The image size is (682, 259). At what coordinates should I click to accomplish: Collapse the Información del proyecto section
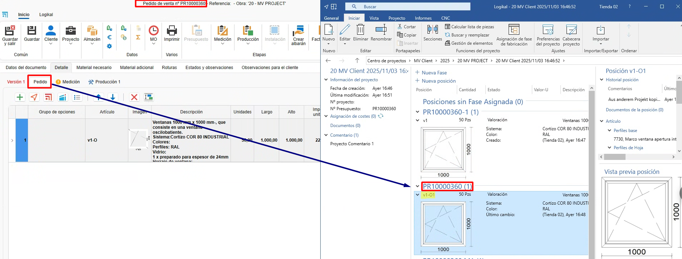(326, 80)
